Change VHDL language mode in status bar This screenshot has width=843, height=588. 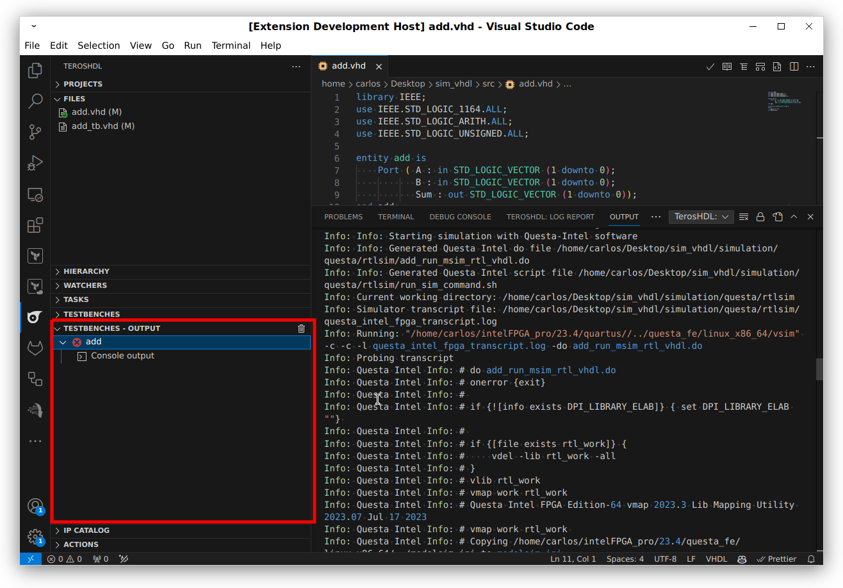(716, 559)
